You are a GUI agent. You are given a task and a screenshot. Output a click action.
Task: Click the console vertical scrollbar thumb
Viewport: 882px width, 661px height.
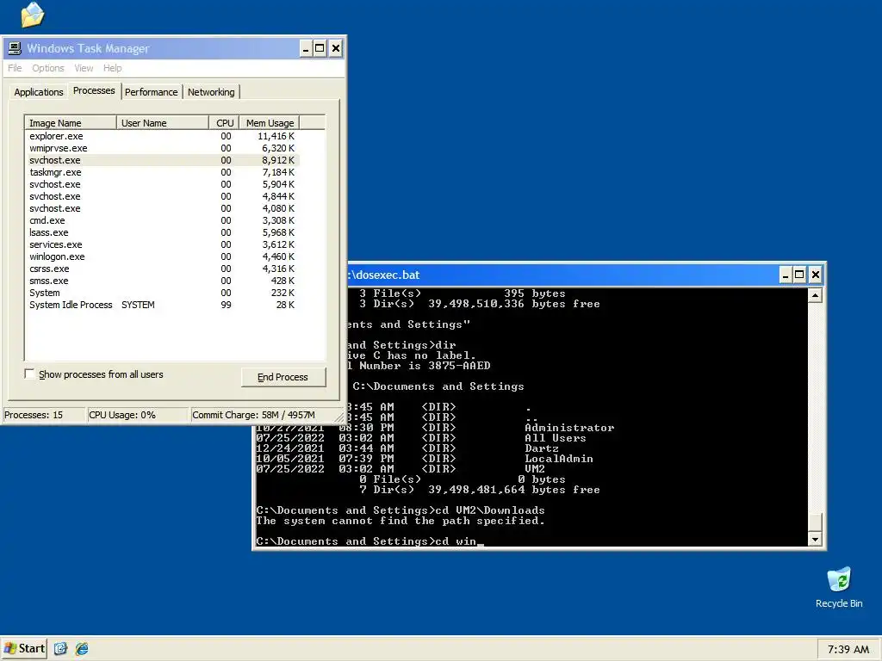tap(815, 522)
